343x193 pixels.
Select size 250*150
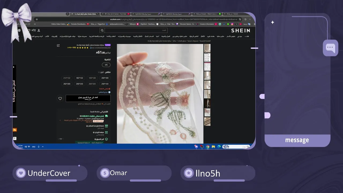[x=105, y=84]
